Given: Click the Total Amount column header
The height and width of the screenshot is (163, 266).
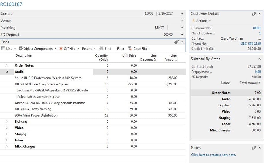Looking at the screenshot, I should [x=250, y=83].
